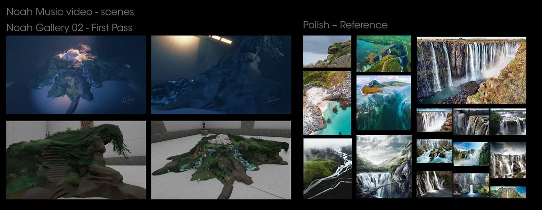
Task: Select the render lit by ceiling light panel
Action: coord(220,75)
